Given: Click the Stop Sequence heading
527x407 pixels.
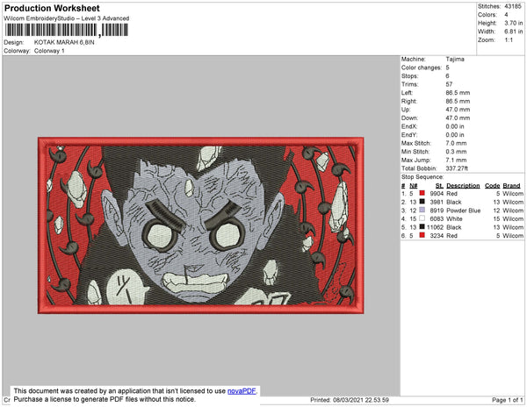Looking at the screenshot, I should tap(422, 177).
